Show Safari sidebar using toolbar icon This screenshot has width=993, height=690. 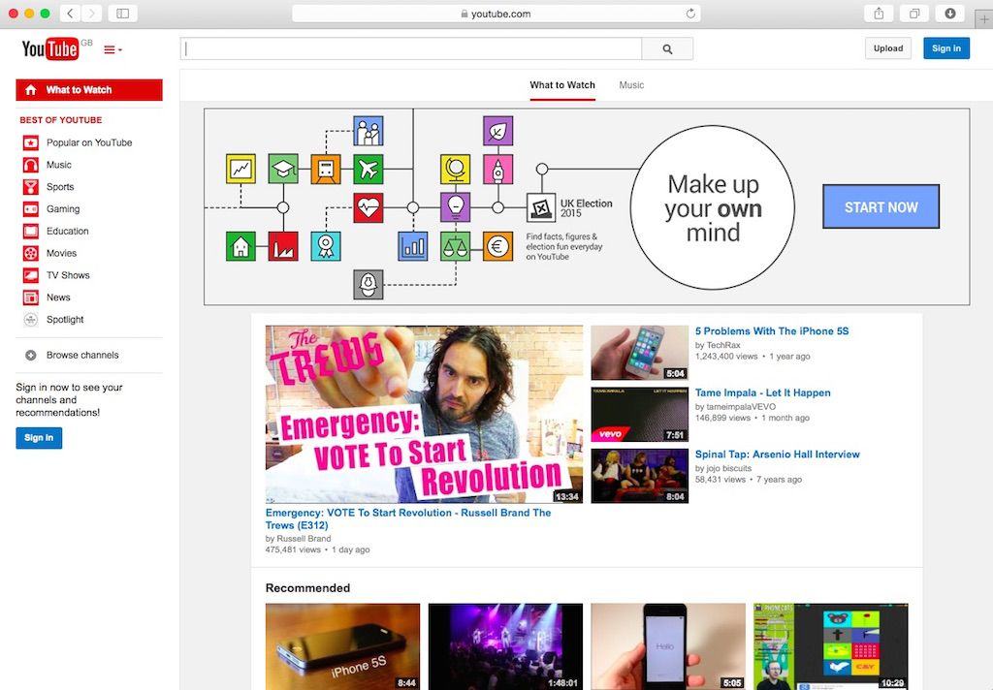[x=123, y=14]
